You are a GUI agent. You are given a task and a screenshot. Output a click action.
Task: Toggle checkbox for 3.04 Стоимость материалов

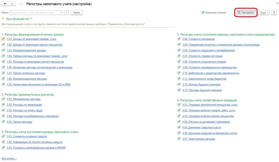tap(179, 39)
